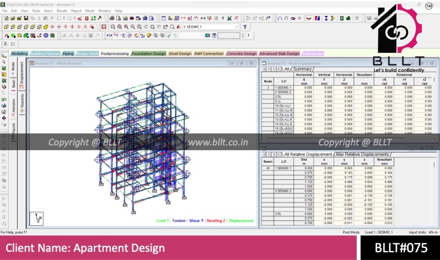The height and width of the screenshot is (260, 440).
Task: Open Print Preview with the magnifier page icon
Action: [x=119, y=18]
